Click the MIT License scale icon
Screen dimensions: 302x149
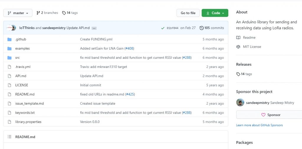pos(238,47)
